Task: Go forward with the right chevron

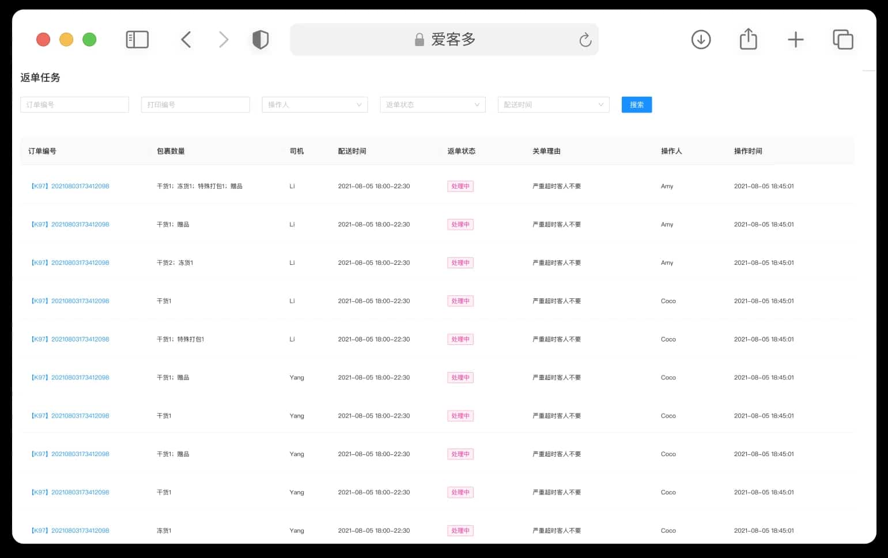Action: pos(224,40)
